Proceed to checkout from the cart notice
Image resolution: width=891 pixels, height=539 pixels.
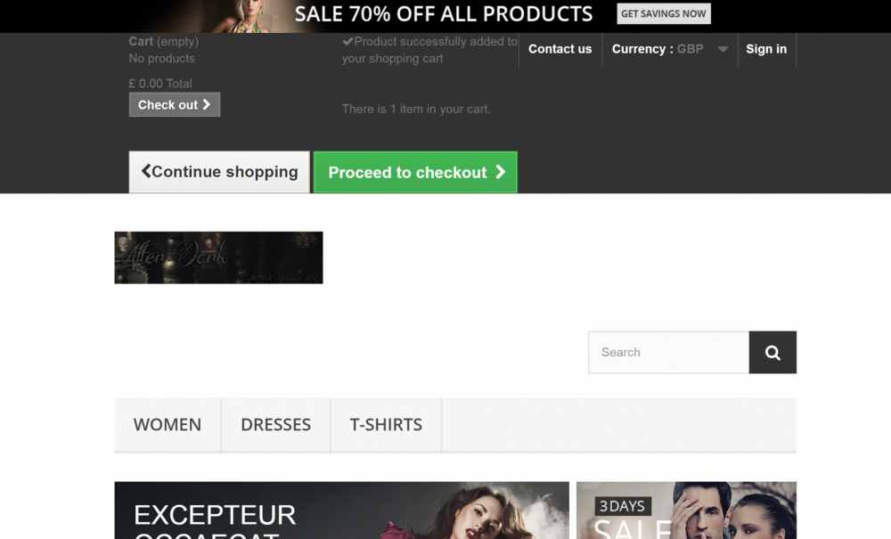tap(415, 172)
